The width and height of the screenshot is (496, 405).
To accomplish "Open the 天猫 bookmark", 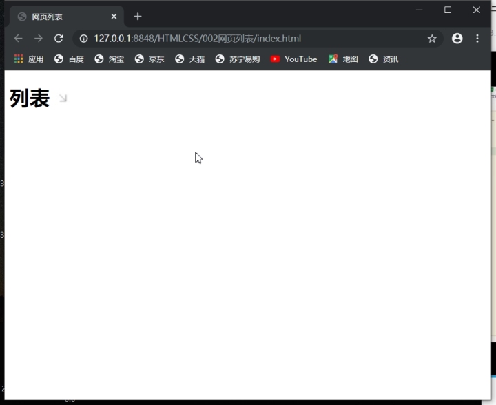I will tap(189, 59).
